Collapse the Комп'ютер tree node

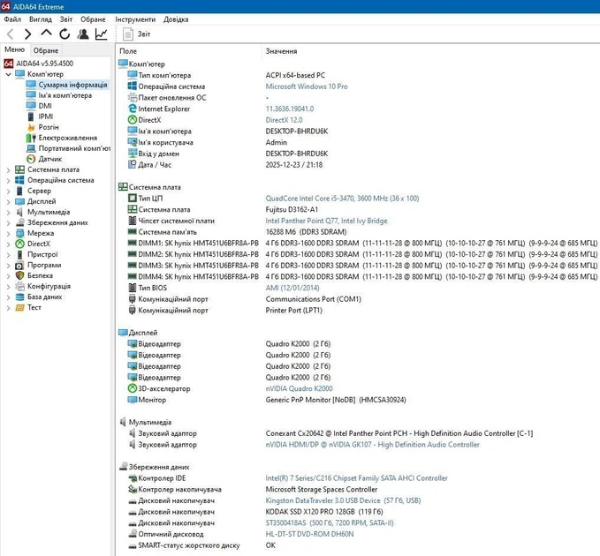[9, 74]
